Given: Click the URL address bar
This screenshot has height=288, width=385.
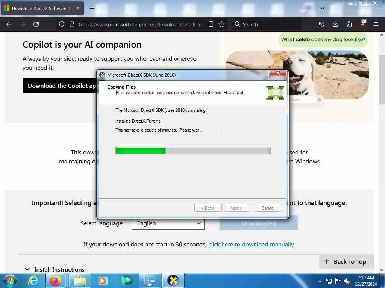Looking at the screenshot, I should pos(141,24).
